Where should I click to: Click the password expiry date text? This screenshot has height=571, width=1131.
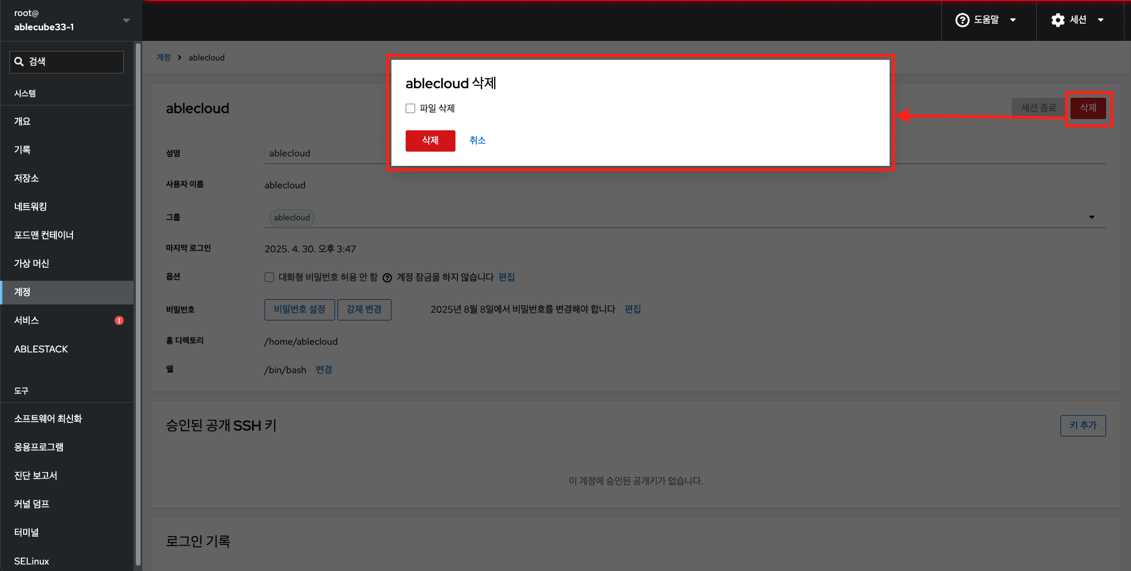pyautogui.click(x=523, y=309)
